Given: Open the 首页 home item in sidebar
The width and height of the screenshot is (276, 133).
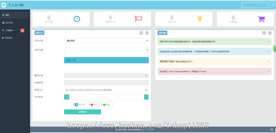Looking at the screenshot, I should [x=15, y=15].
